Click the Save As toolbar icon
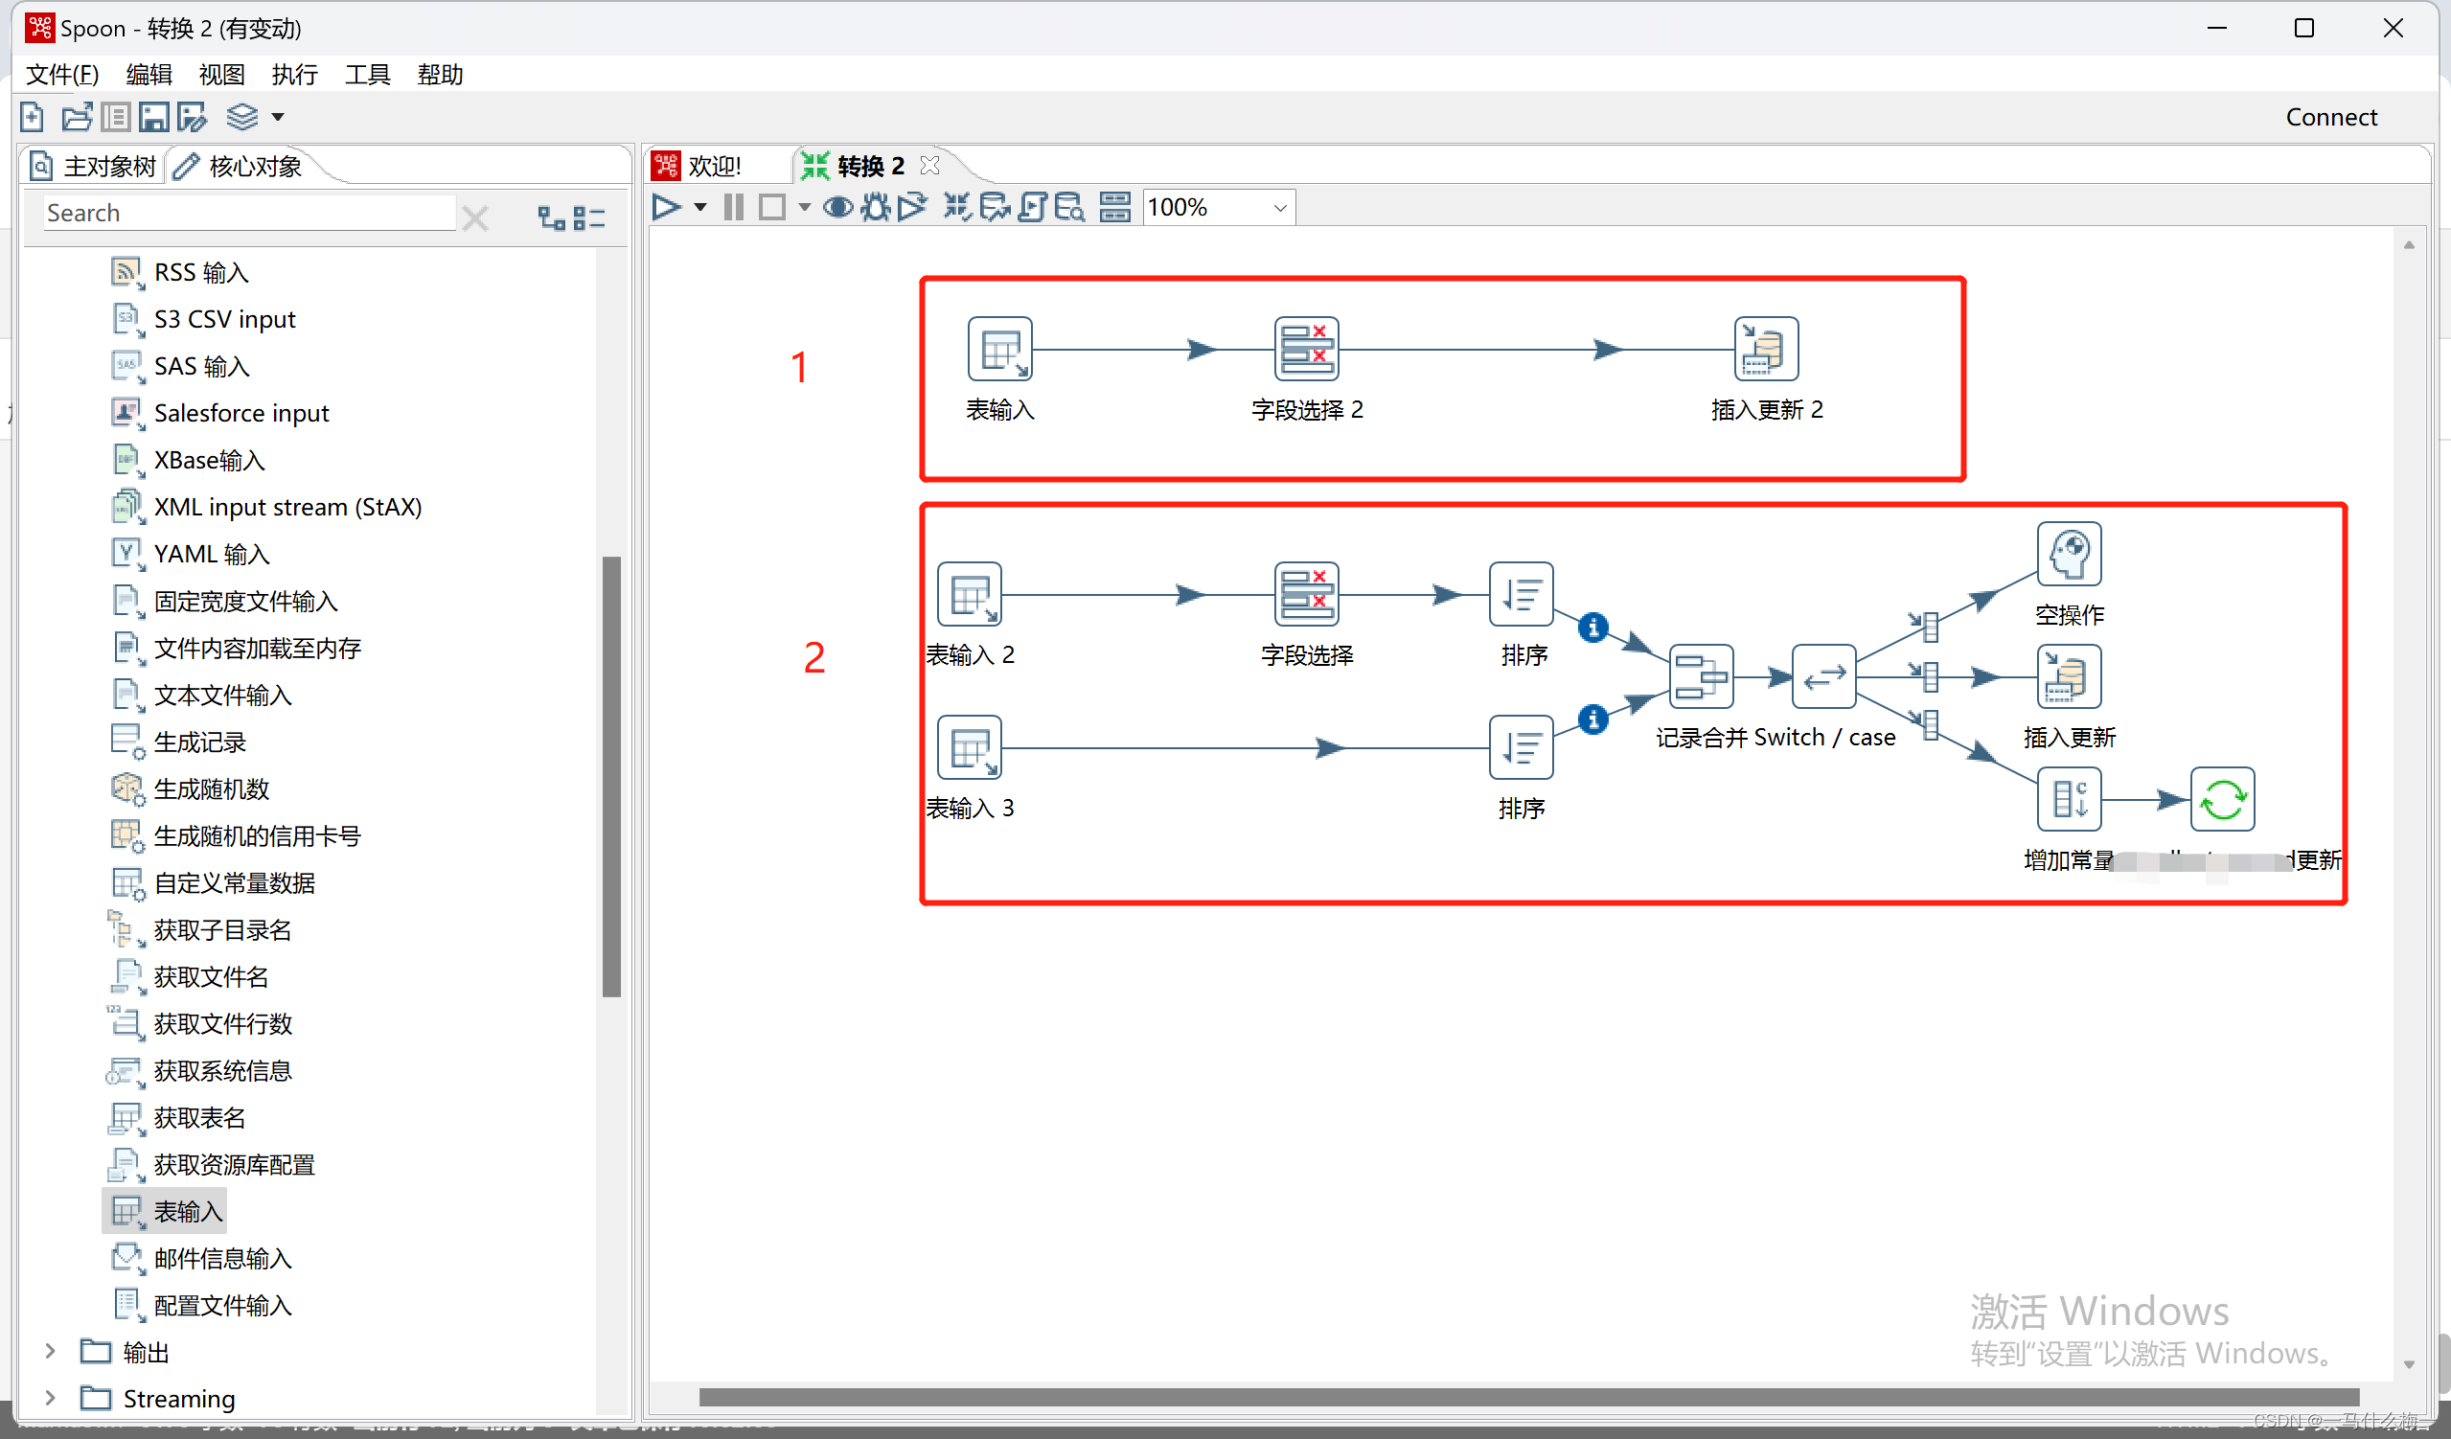The height and width of the screenshot is (1439, 2451). (192, 118)
